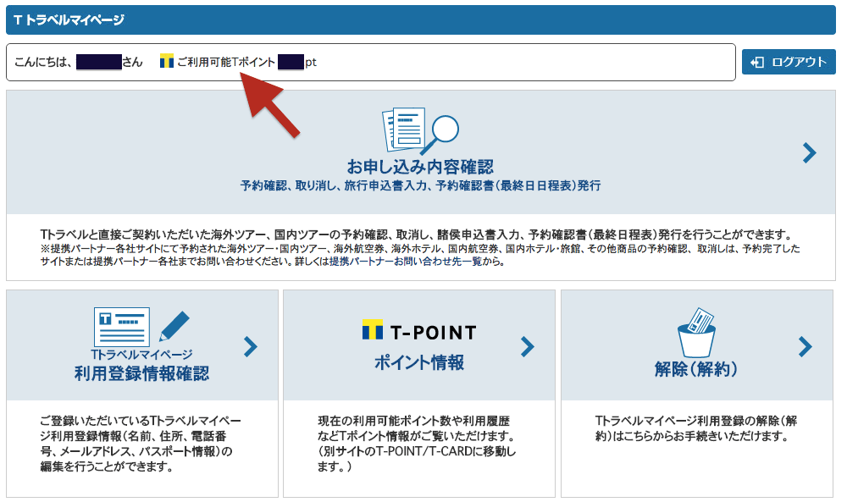Click the chevron beside ポイント情報
The height and width of the screenshot is (502, 847).
527,346
